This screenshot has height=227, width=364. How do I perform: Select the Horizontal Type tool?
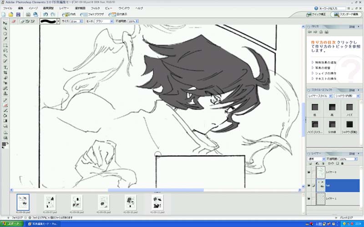(x=5, y=67)
